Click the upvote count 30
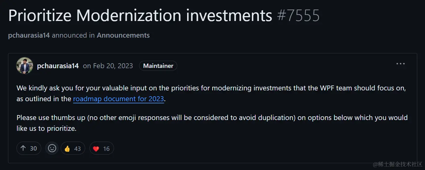Image resolution: width=425 pixels, height=170 pixels. 33,149
